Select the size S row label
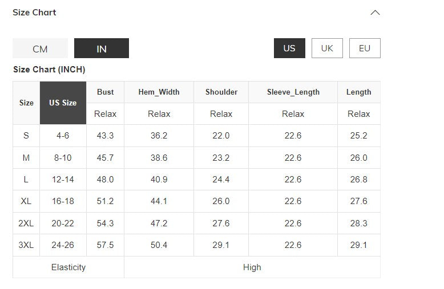Screen dimensions: 444x289 point(26,136)
